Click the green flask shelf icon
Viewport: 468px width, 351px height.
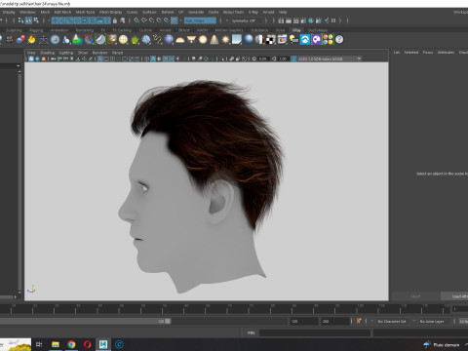(x=77, y=40)
